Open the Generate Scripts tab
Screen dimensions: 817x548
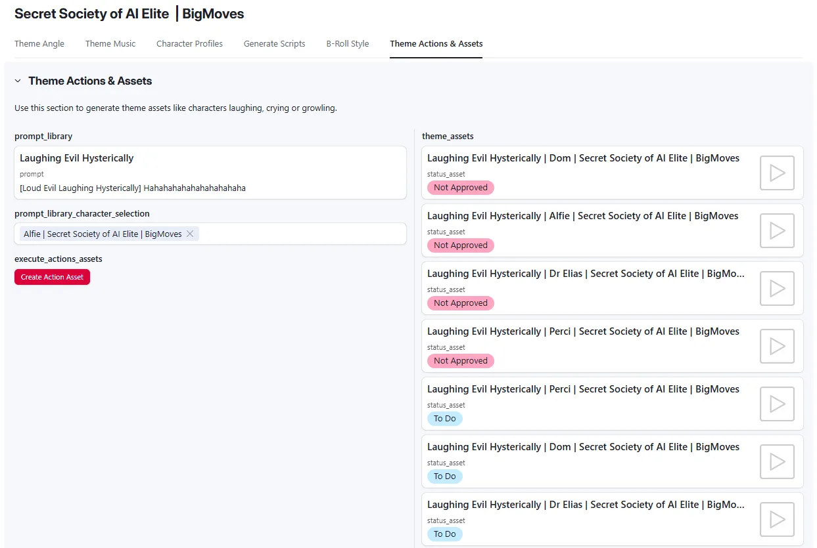(274, 43)
